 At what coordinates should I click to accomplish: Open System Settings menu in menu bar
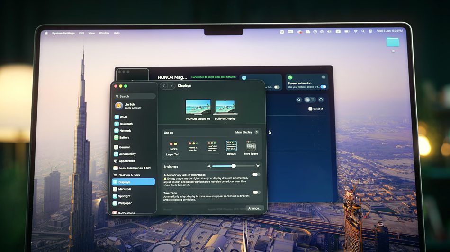(x=63, y=33)
